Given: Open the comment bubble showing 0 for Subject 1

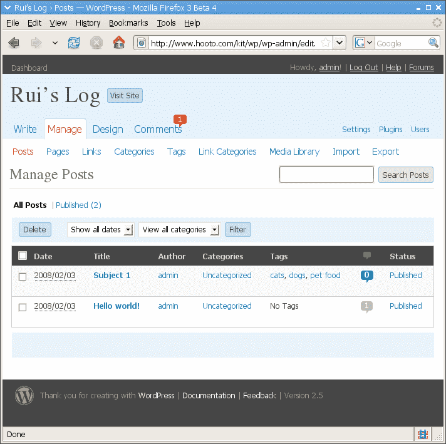Looking at the screenshot, I should click(x=367, y=276).
